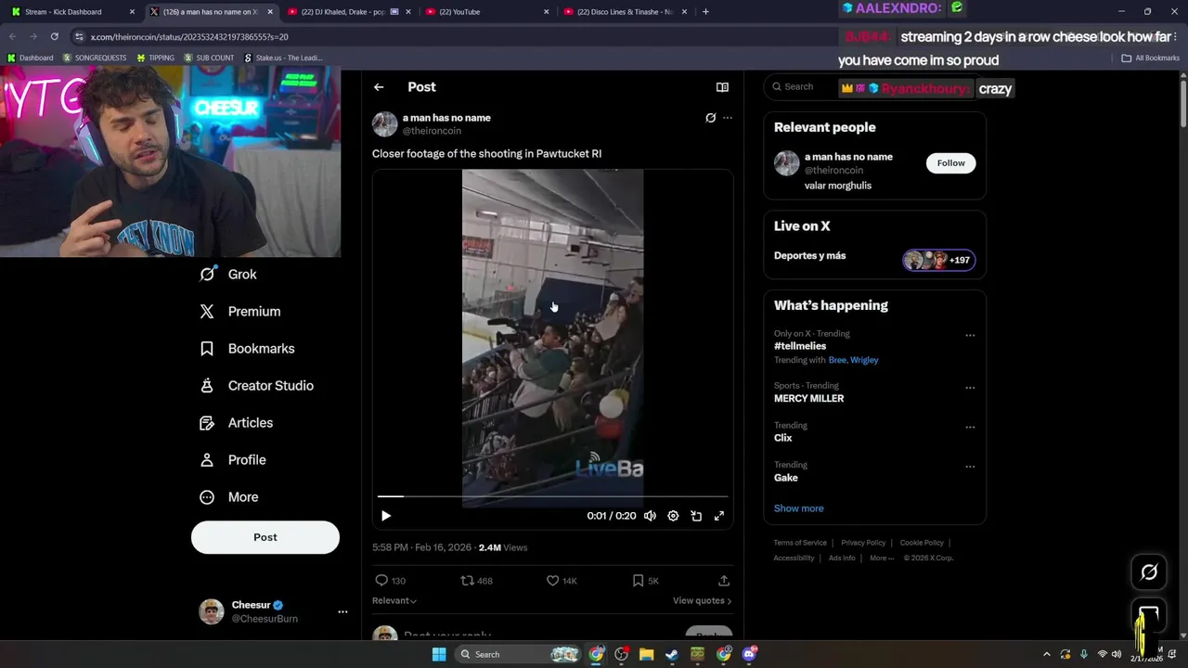The image size is (1188, 668).
Task: Open Discord from the taskbar
Action: (749, 654)
